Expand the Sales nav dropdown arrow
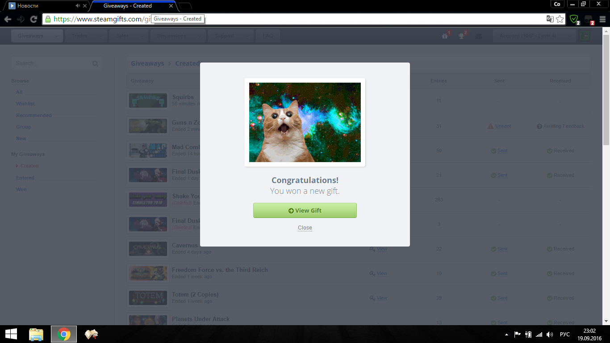 (142, 36)
